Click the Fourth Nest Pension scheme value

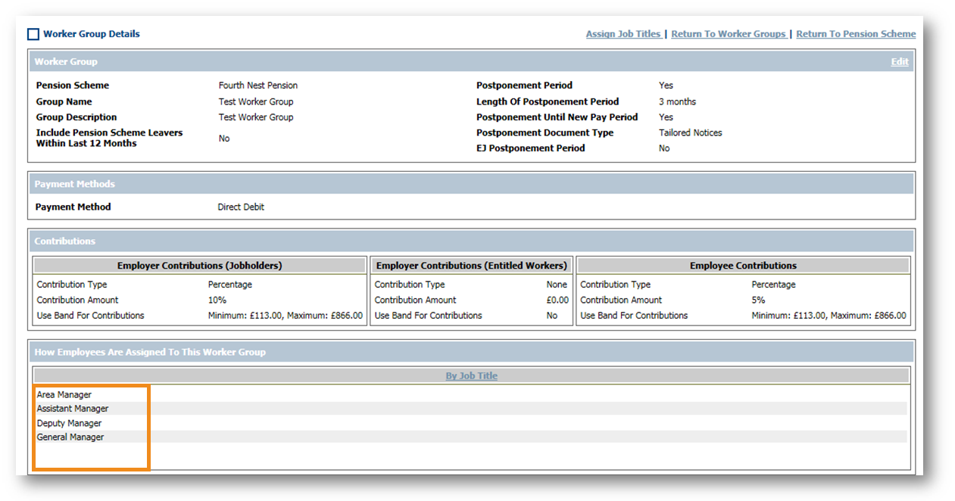pyautogui.click(x=257, y=86)
